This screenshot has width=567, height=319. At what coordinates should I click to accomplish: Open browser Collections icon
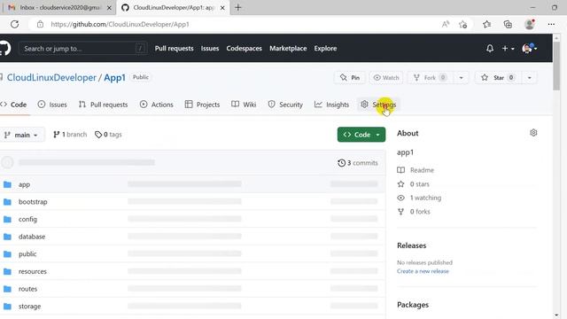click(x=508, y=24)
